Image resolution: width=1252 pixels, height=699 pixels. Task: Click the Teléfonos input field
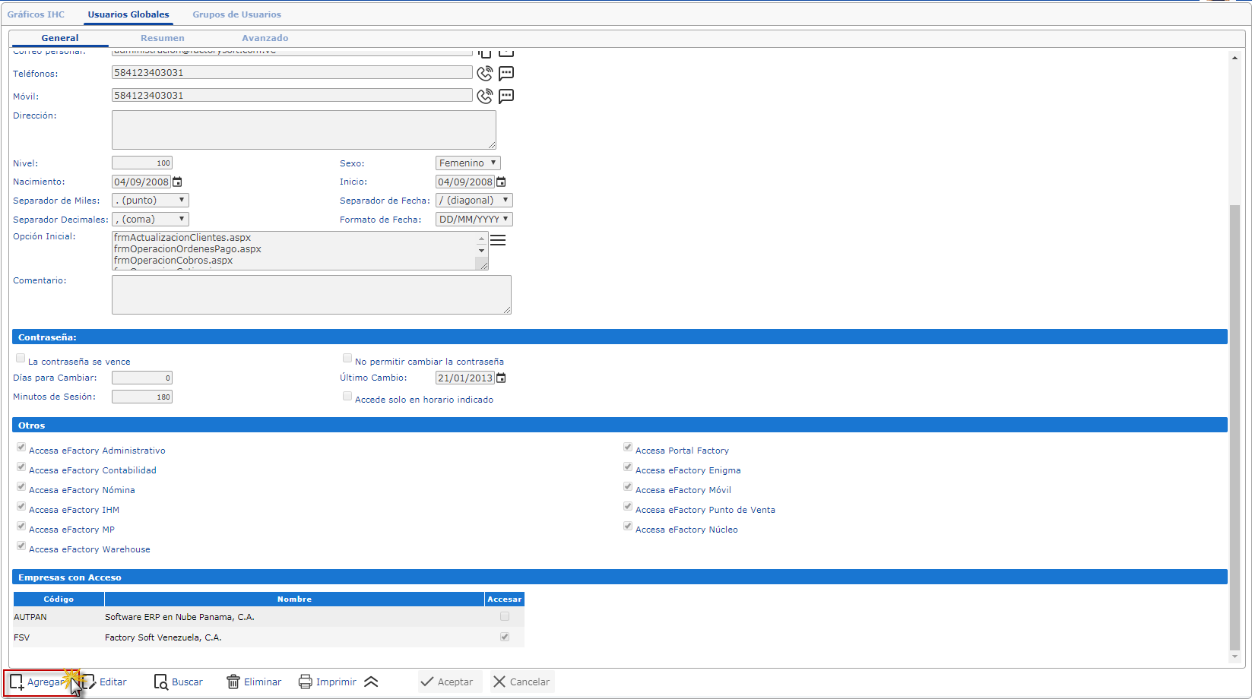click(292, 73)
